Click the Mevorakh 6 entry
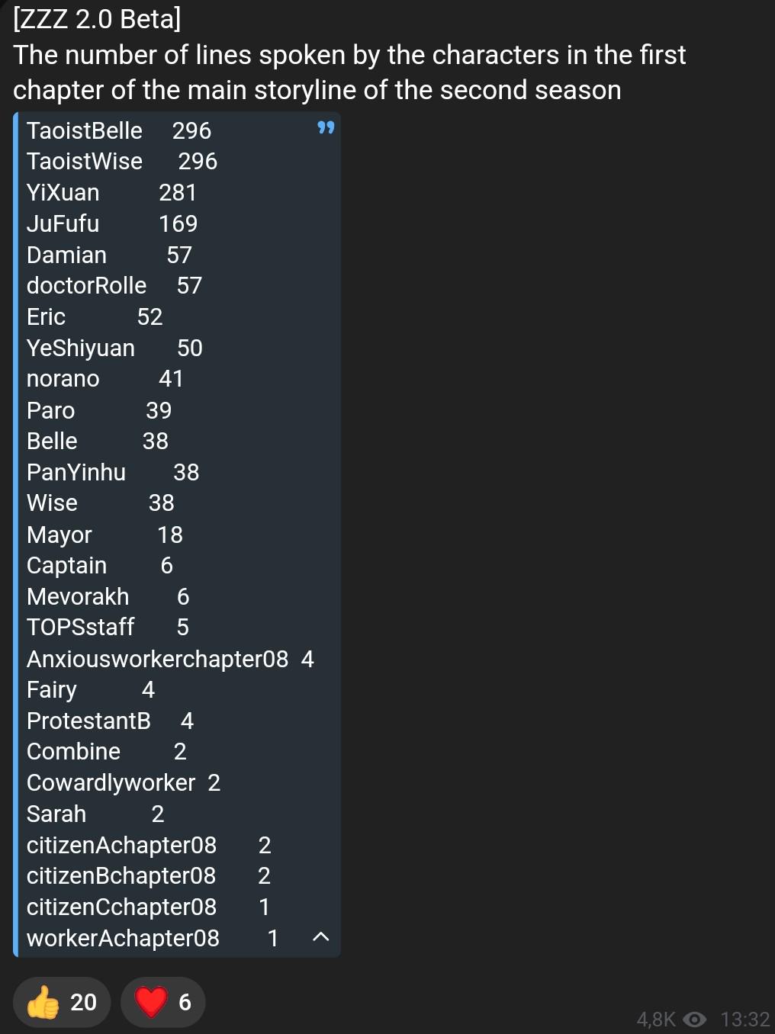The height and width of the screenshot is (1034, 775). pyautogui.click(x=108, y=596)
